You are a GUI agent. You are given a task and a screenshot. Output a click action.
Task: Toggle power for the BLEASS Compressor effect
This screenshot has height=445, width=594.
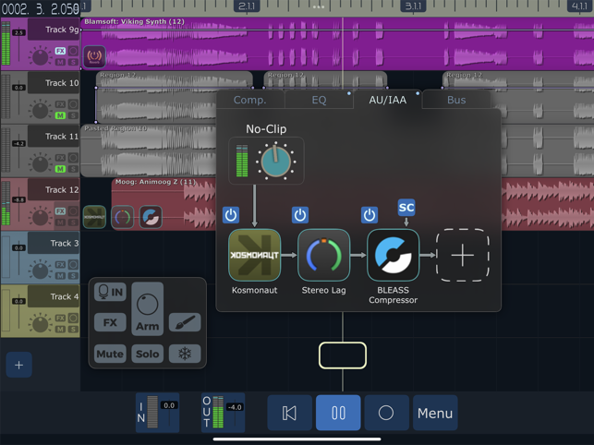[x=370, y=215]
